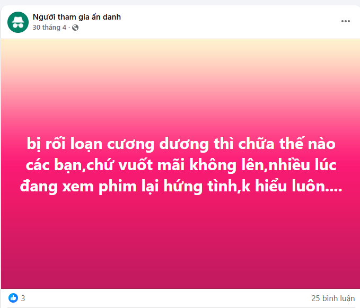Click the pale yellow top of post background

(x=180, y=49)
